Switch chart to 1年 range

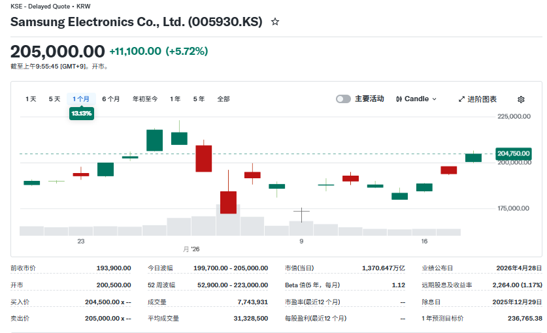click(175, 99)
